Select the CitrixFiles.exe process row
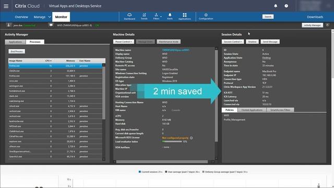The image size is (334, 188). coord(55,136)
